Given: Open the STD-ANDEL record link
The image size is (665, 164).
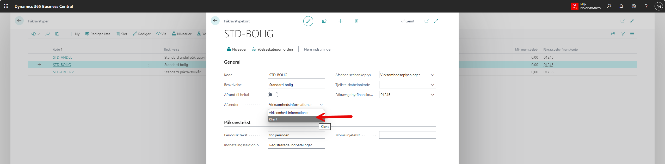Looking at the screenshot, I should (x=62, y=57).
